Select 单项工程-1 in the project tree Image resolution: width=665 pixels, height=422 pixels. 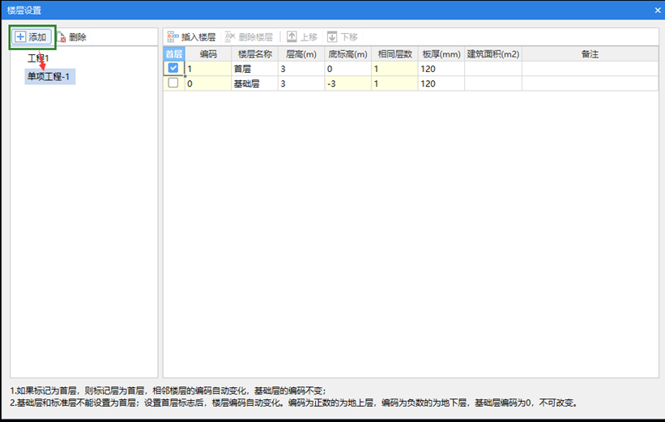(50, 76)
